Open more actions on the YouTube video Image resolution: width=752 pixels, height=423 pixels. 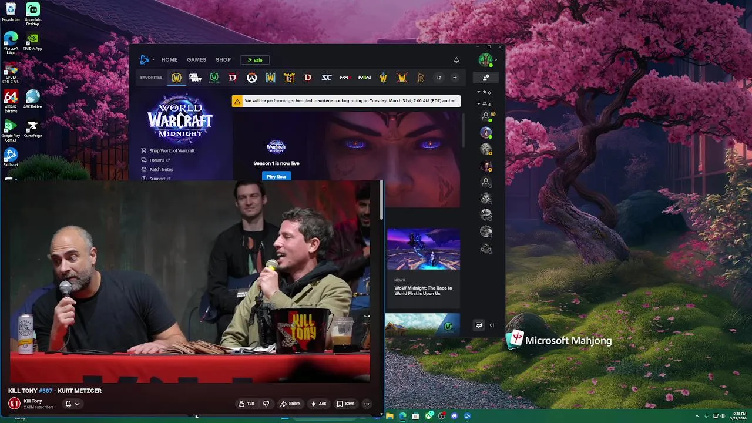tap(367, 404)
